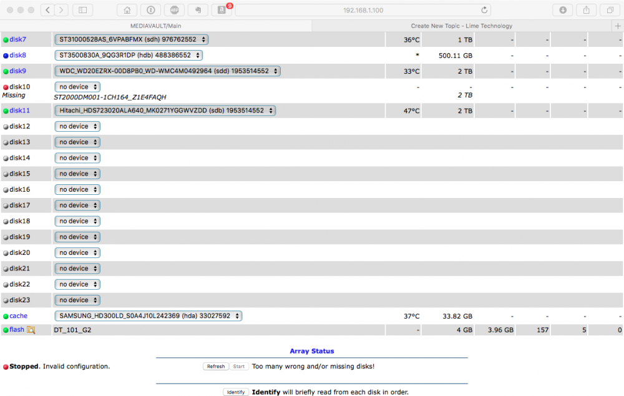This screenshot has height=396, width=624.
Task: Click the 3.96 GB flash free value
Action: [500, 330]
